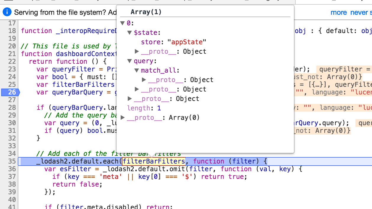Expand __proto__ under match_all
The height and width of the screenshot is (209, 372).
click(144, 80)
